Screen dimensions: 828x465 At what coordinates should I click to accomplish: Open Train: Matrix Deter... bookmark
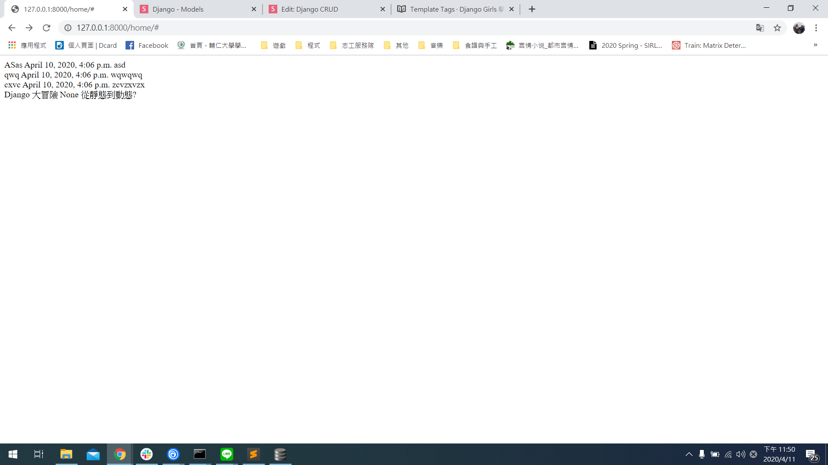(709, 45)
